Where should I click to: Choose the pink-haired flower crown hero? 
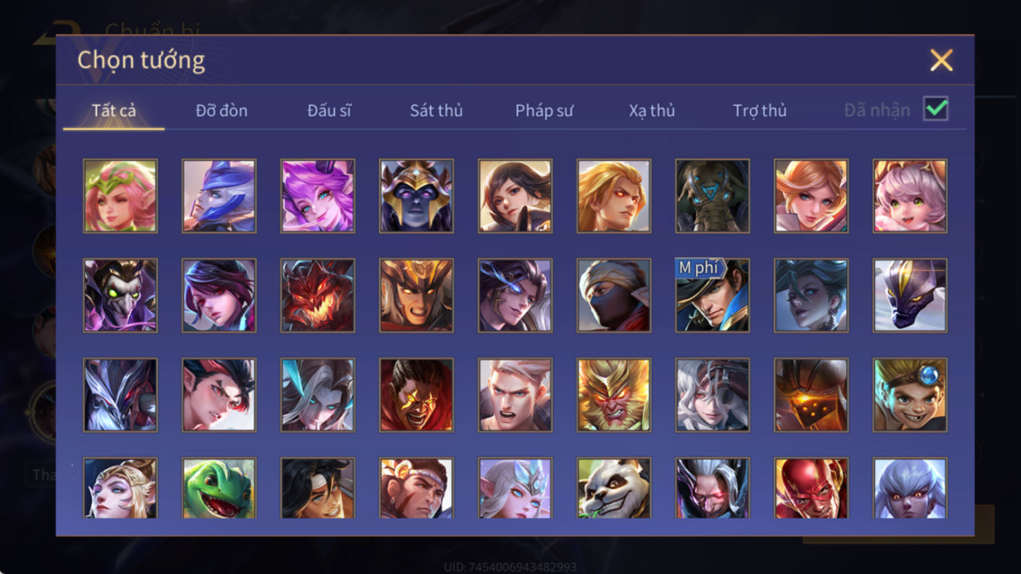(120, 196)
